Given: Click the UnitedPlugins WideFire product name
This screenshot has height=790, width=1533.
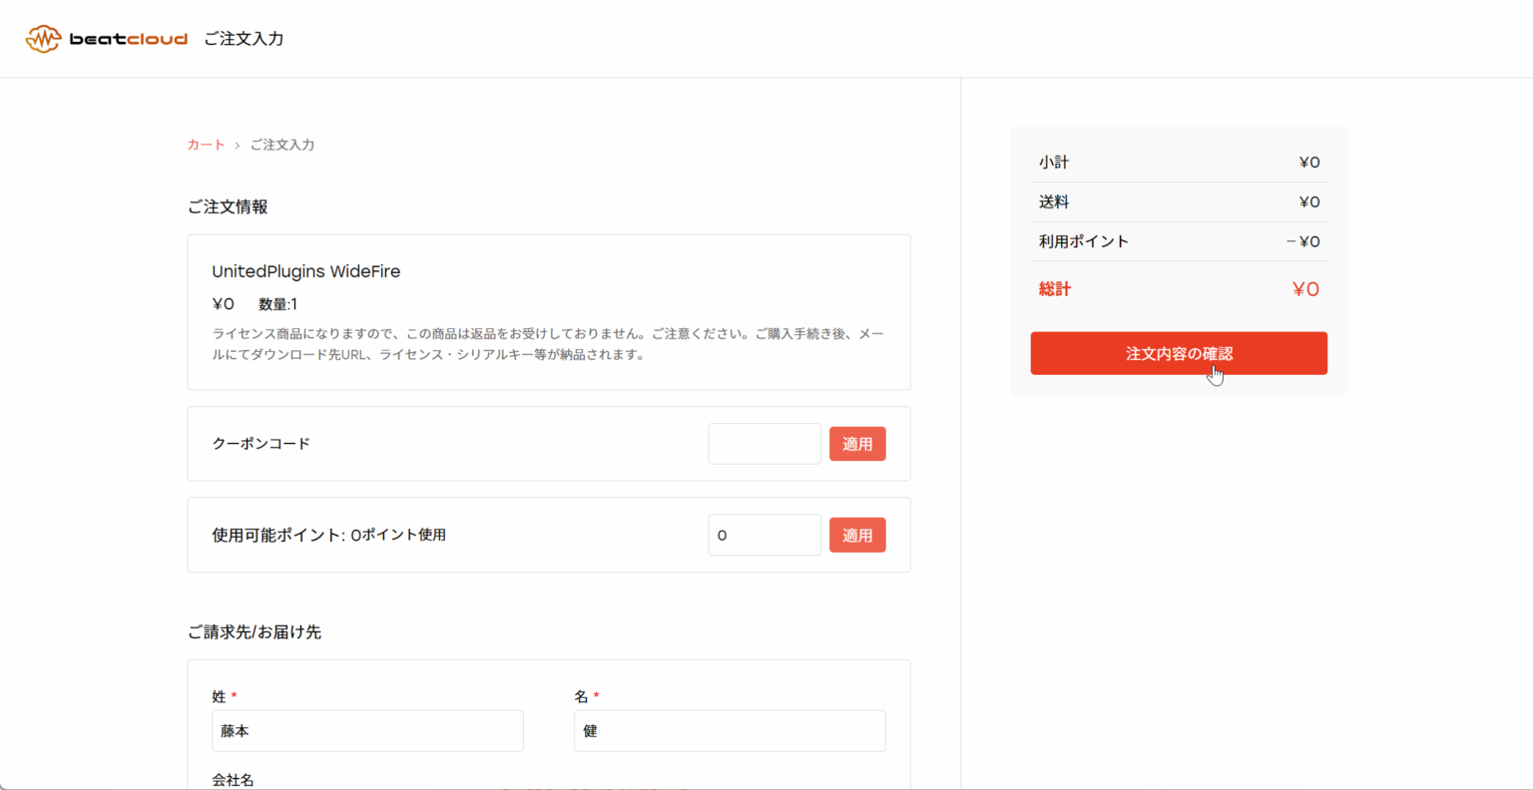Looking at the screenshot, I should click(x=305, y=271).
